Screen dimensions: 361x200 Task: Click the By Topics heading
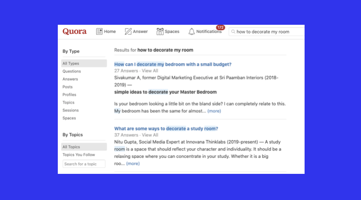tap(72, 135)
